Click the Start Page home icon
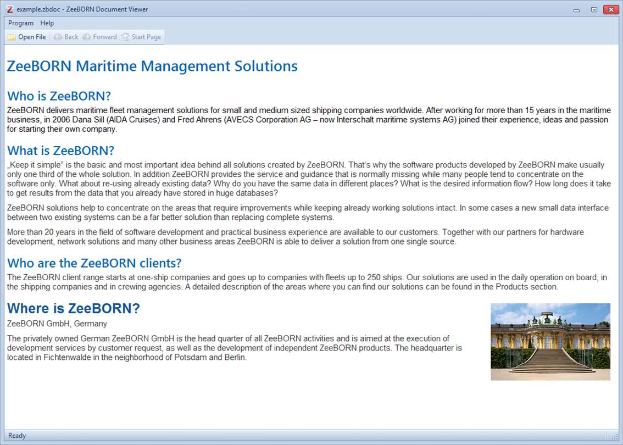This screenshot has width=623, height=445. click(125, 37)
